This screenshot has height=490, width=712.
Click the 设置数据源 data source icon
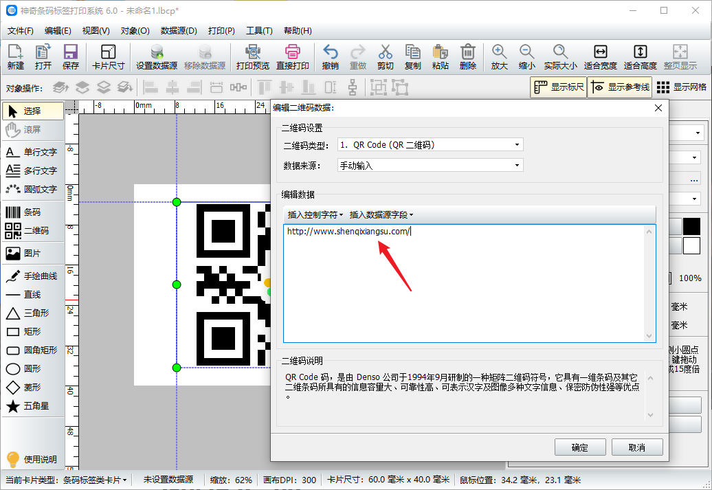pos(157,57)
